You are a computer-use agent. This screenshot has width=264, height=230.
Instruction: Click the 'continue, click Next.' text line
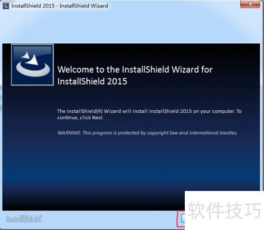[80, 118]
